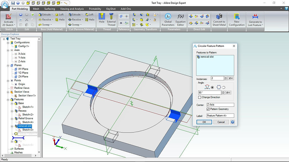Select the Boss Sweep tool

point(44,25)
